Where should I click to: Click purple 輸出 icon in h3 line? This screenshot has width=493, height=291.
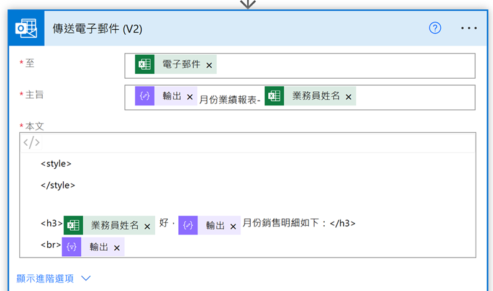(x=188, y=225)
